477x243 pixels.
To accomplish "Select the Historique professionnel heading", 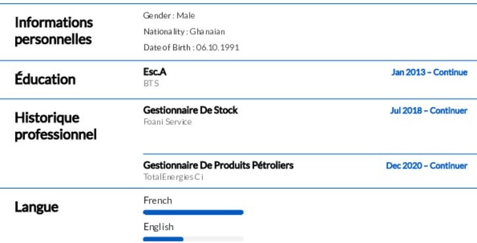I will (x=55, y=126).
